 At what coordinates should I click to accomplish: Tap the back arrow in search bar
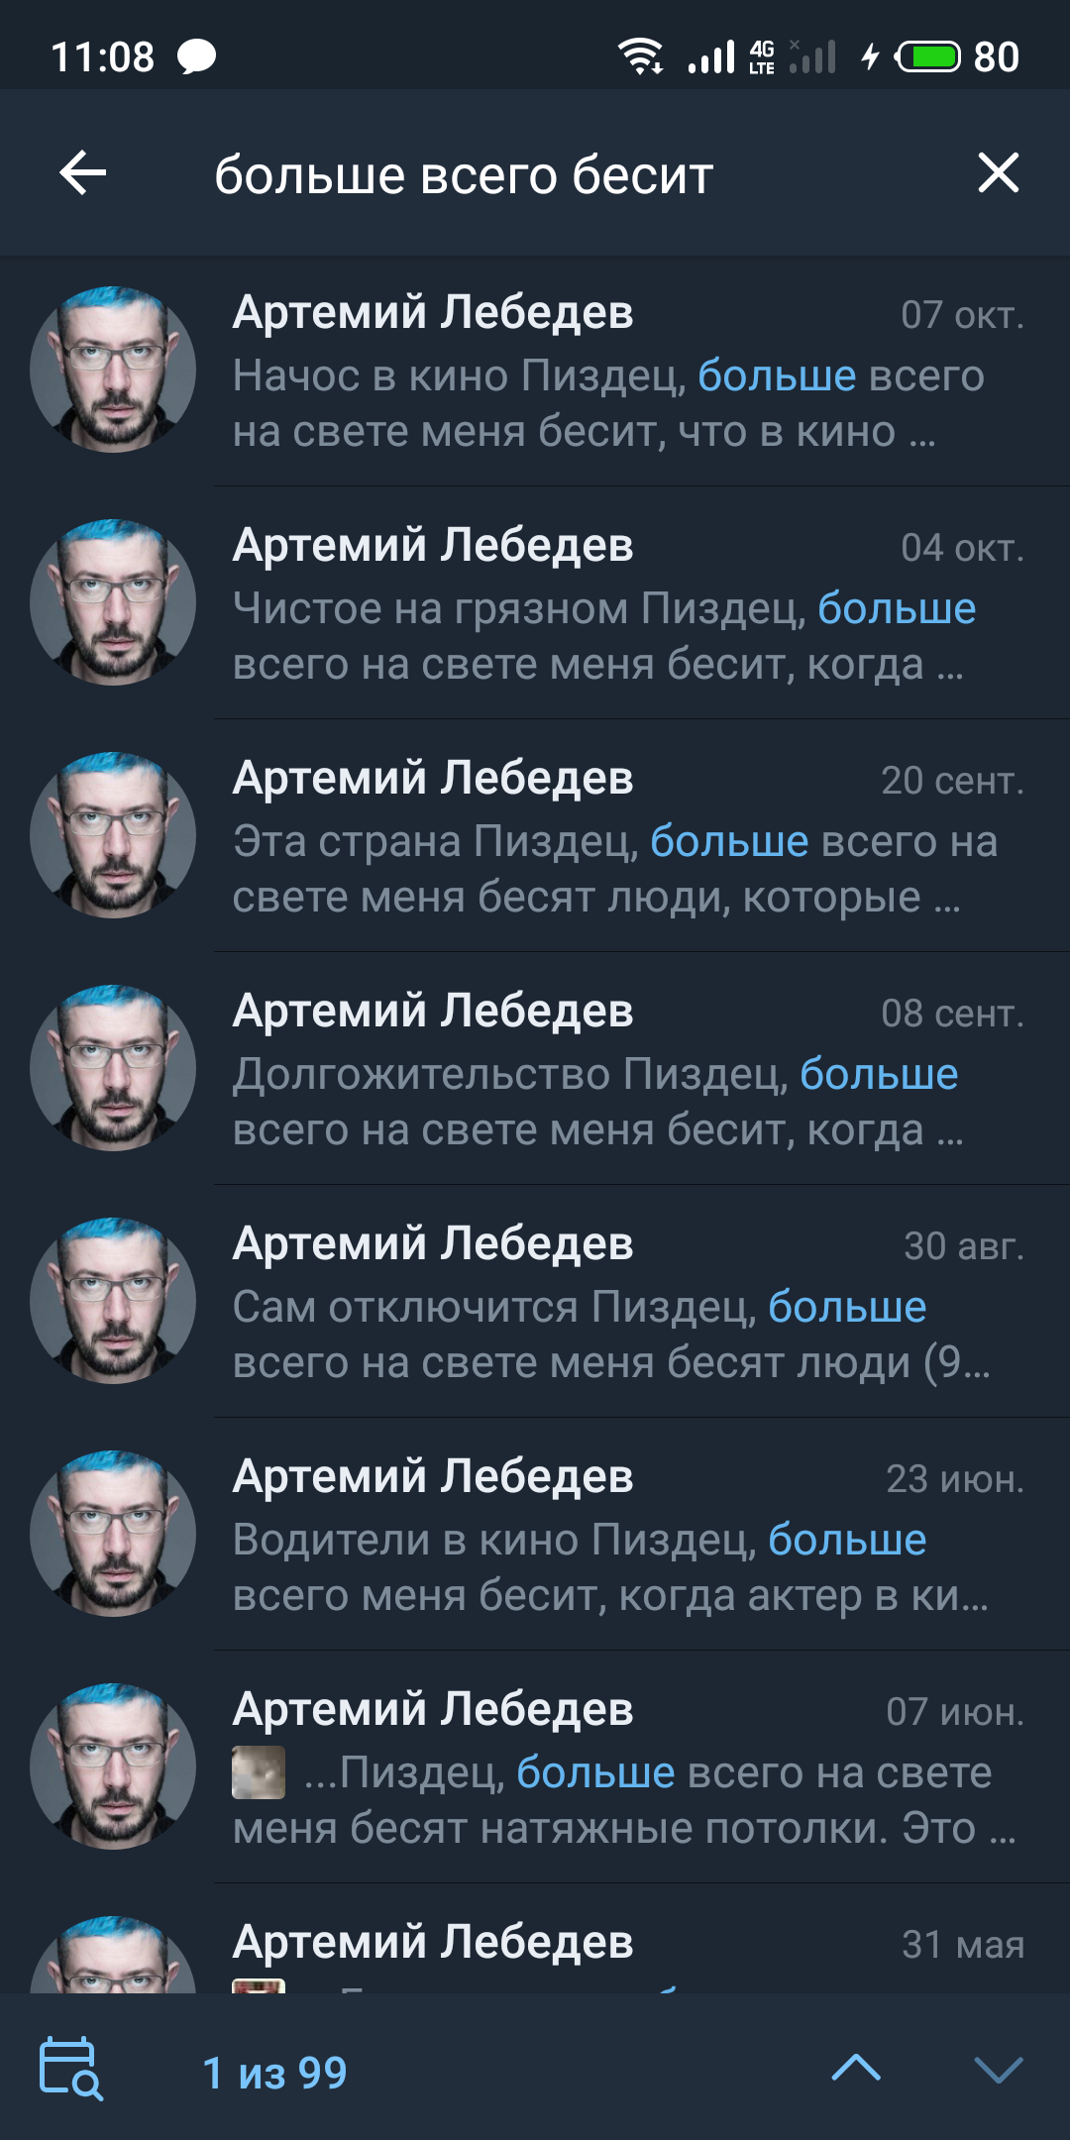[83, 173]
